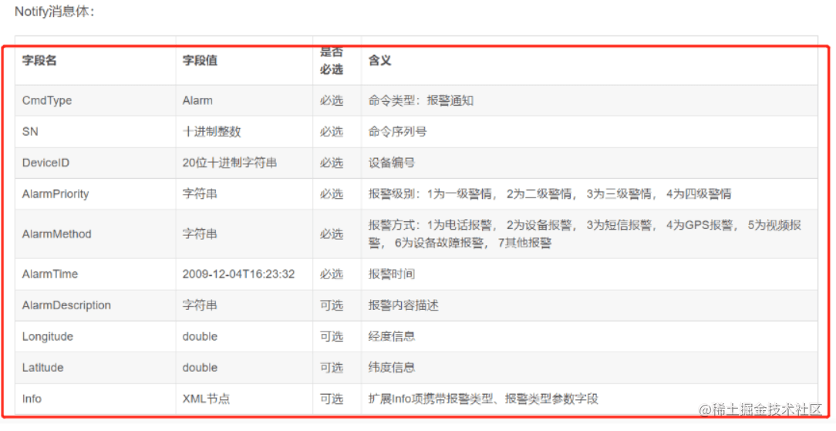Click '可选' in the Info row

(331, 399)
